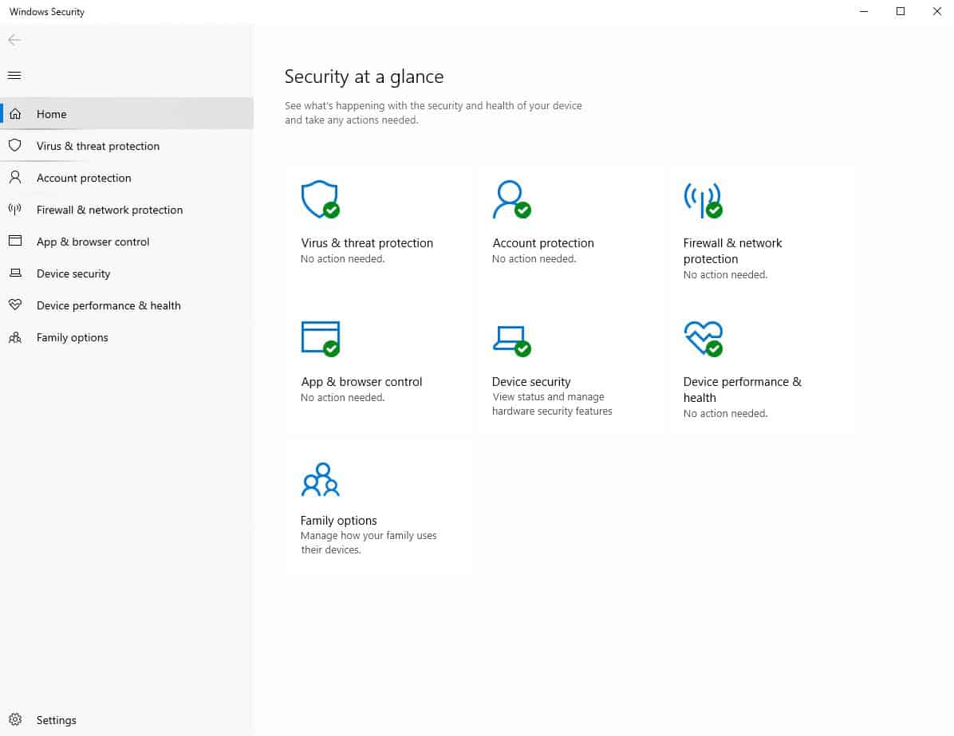The image size is (954, 736).
Task: Open the large App & browser control window icon
Action: click(320, 339)
